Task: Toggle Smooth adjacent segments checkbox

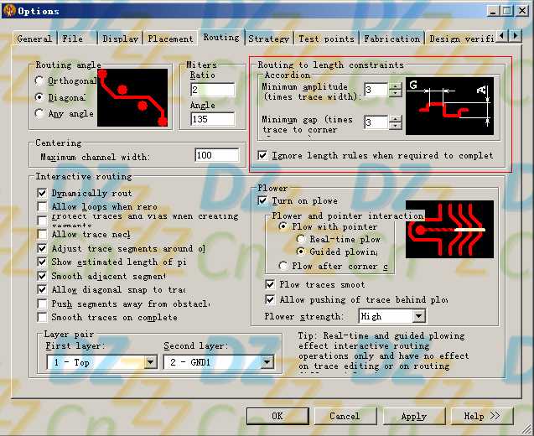Action: coord(42,276)
